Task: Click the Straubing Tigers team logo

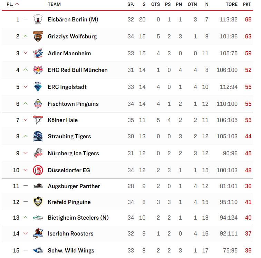Action: [x=38, y=136]
